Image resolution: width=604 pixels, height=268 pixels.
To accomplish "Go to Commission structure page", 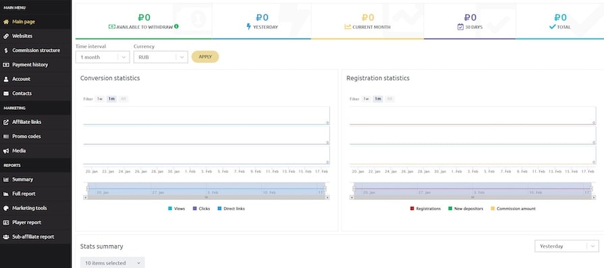I will 36,51.
